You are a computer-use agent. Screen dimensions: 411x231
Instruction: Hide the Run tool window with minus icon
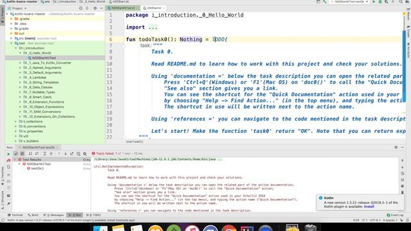pos(403,148)
